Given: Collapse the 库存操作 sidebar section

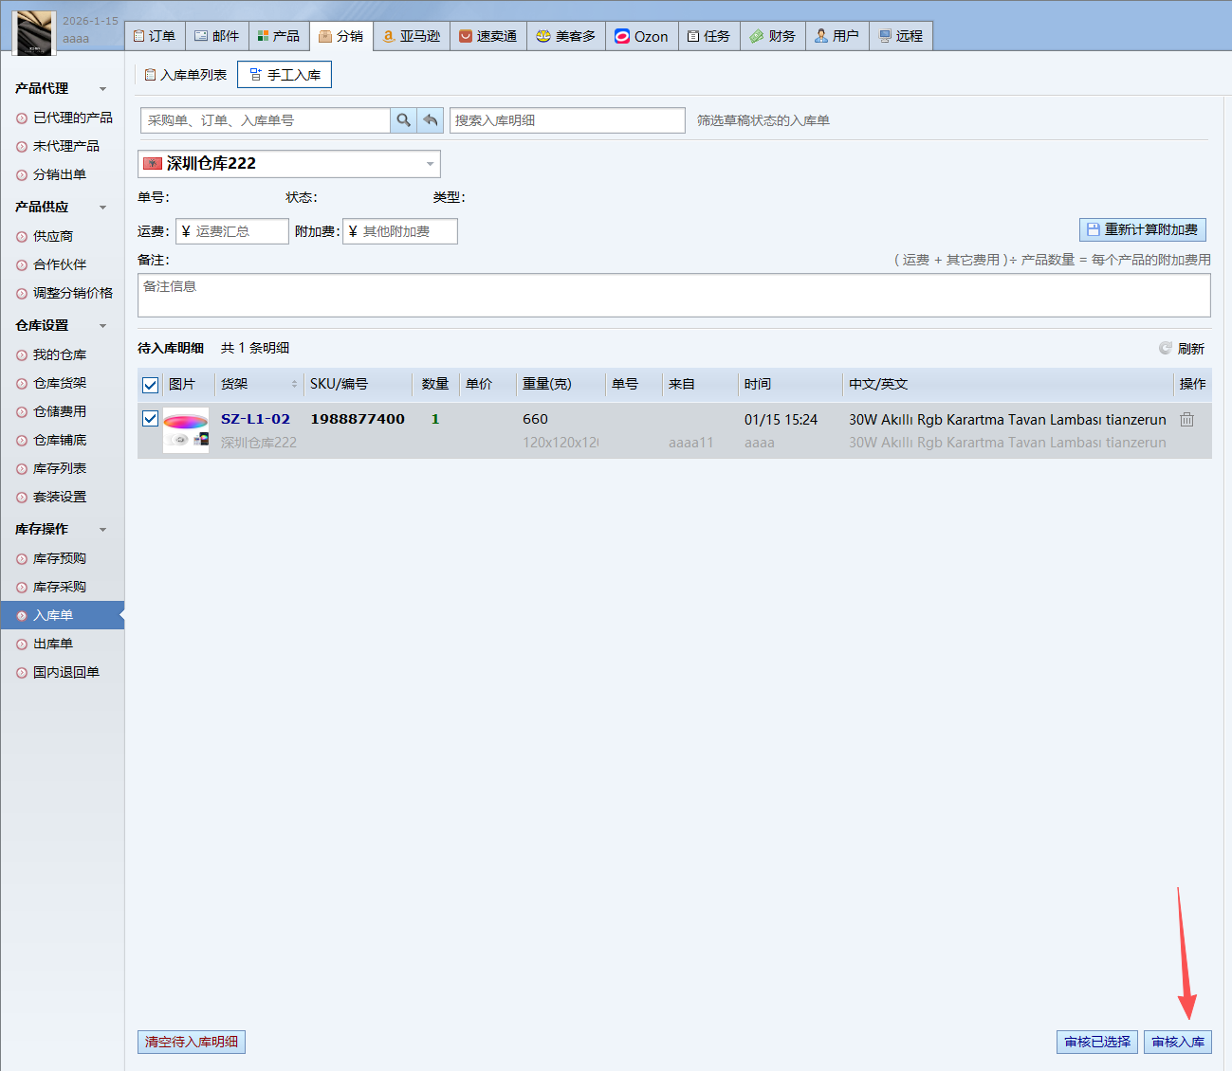Looking at the screenshot, I should (x=102, y=530).
